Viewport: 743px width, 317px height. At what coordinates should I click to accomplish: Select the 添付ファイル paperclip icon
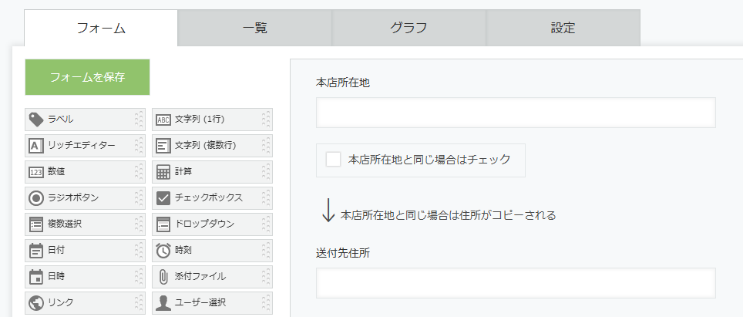[x=163, y=277]
